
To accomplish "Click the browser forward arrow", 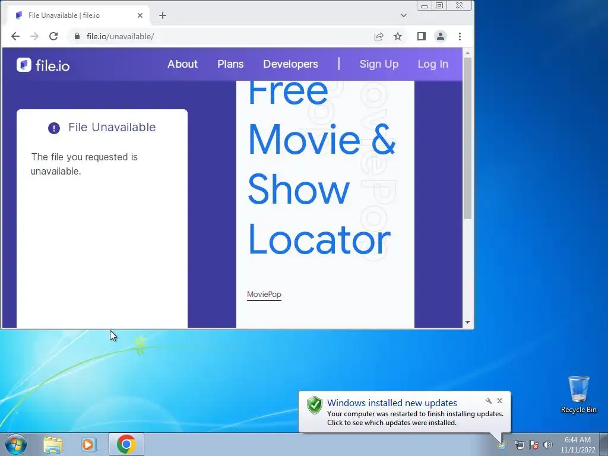I will [x=34, y=36].
